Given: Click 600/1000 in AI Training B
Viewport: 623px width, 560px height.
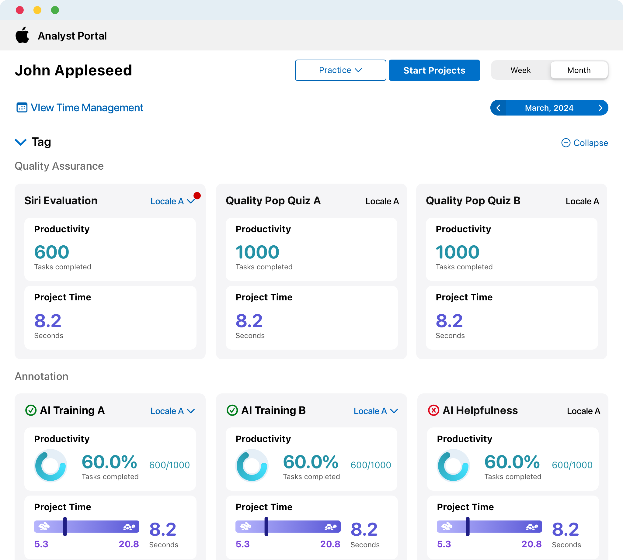Looking at the screenshot, I should click(x=371, y=465).
